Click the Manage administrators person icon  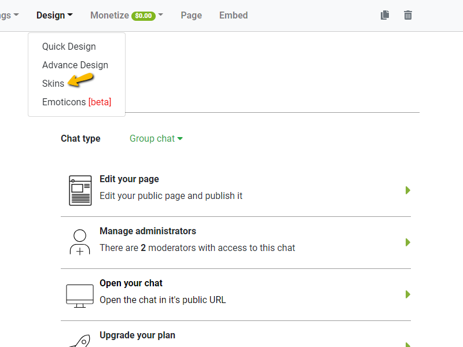pos(80,242)
